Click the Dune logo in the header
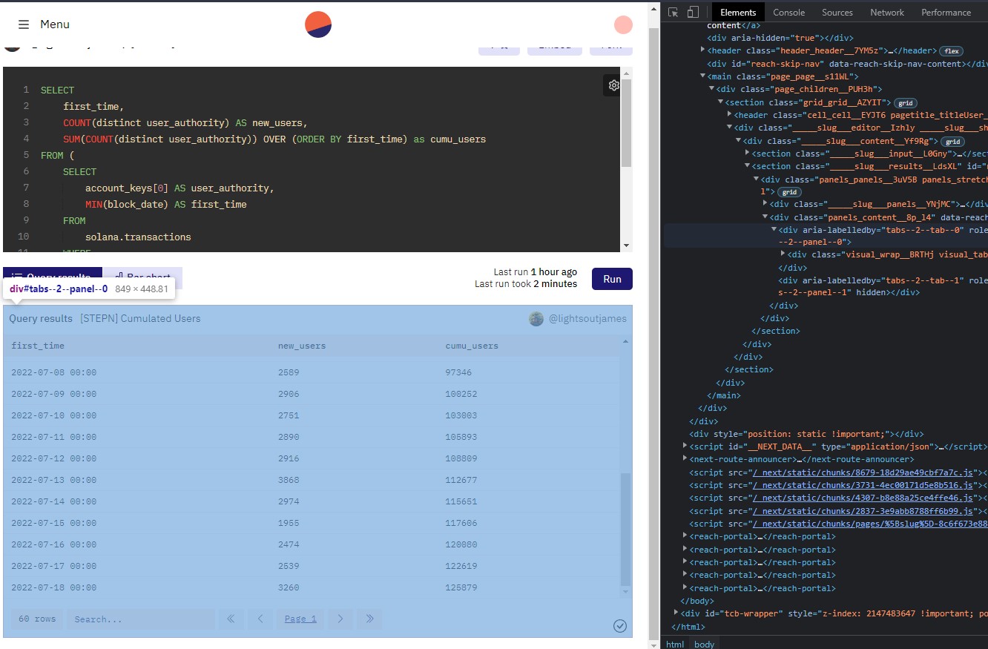Viewport: 988px width, 649px height. click(x=318, y=24)
